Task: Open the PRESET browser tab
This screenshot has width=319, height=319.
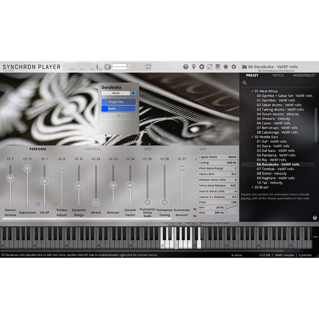Action: 252,75
